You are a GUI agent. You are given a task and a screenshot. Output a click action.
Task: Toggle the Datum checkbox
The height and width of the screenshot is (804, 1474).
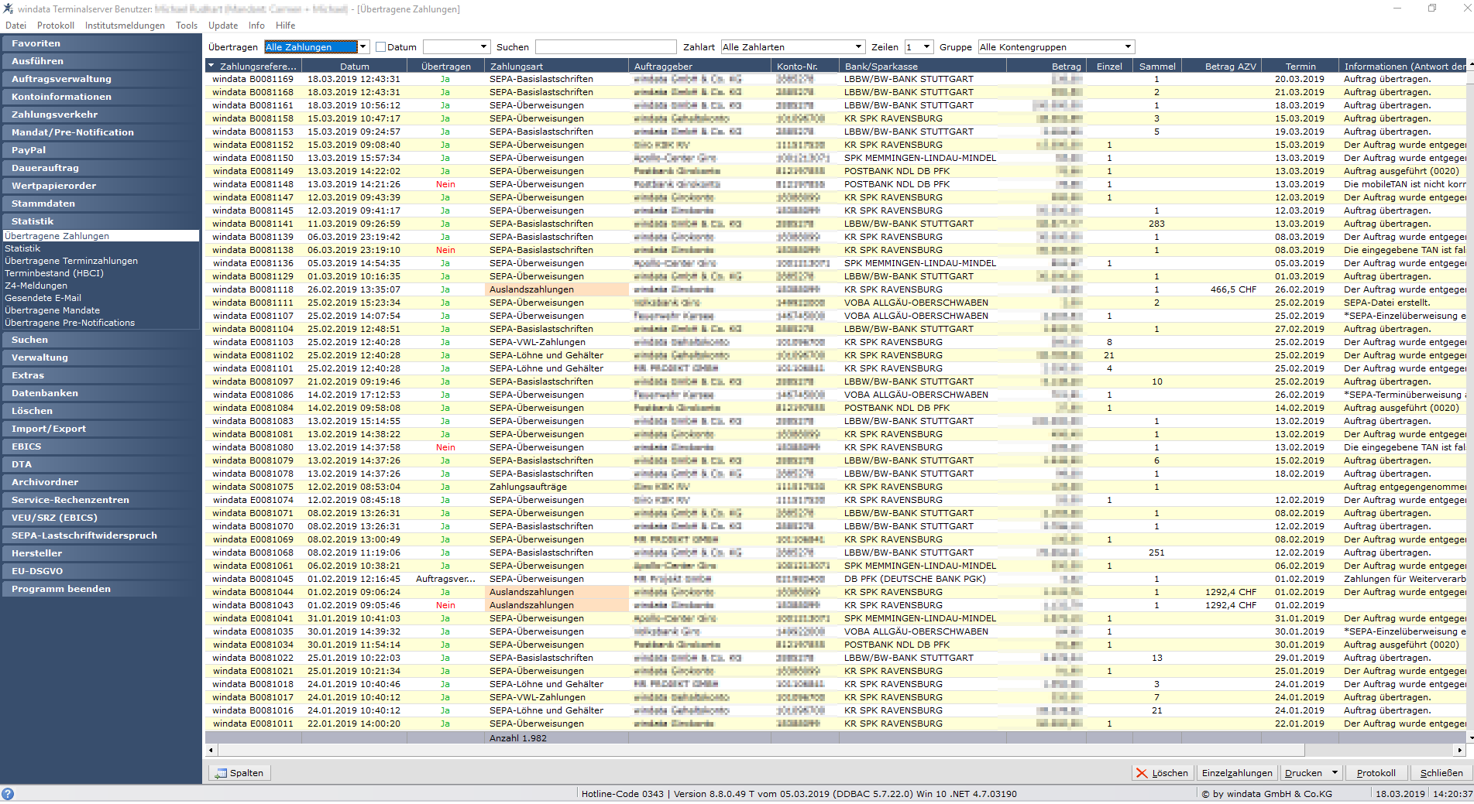pyautogui.click(x=380, y=47)
